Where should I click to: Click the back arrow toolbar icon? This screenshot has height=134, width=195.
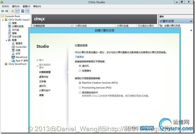point(2,11)
